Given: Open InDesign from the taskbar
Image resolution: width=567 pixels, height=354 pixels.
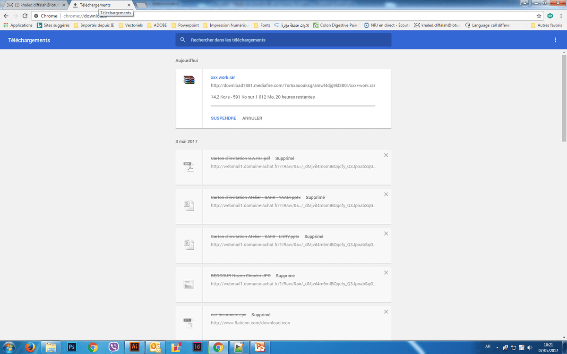Looking at the screenshot, I should pyautogui.click(x=198, y=347).
